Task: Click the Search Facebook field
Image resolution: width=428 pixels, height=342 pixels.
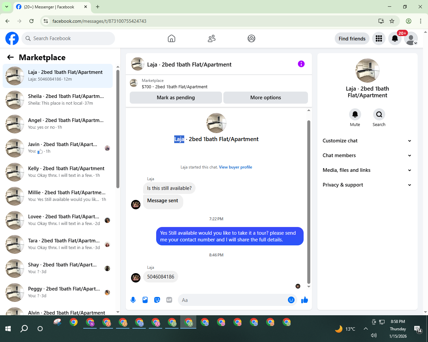Action: 68,38
